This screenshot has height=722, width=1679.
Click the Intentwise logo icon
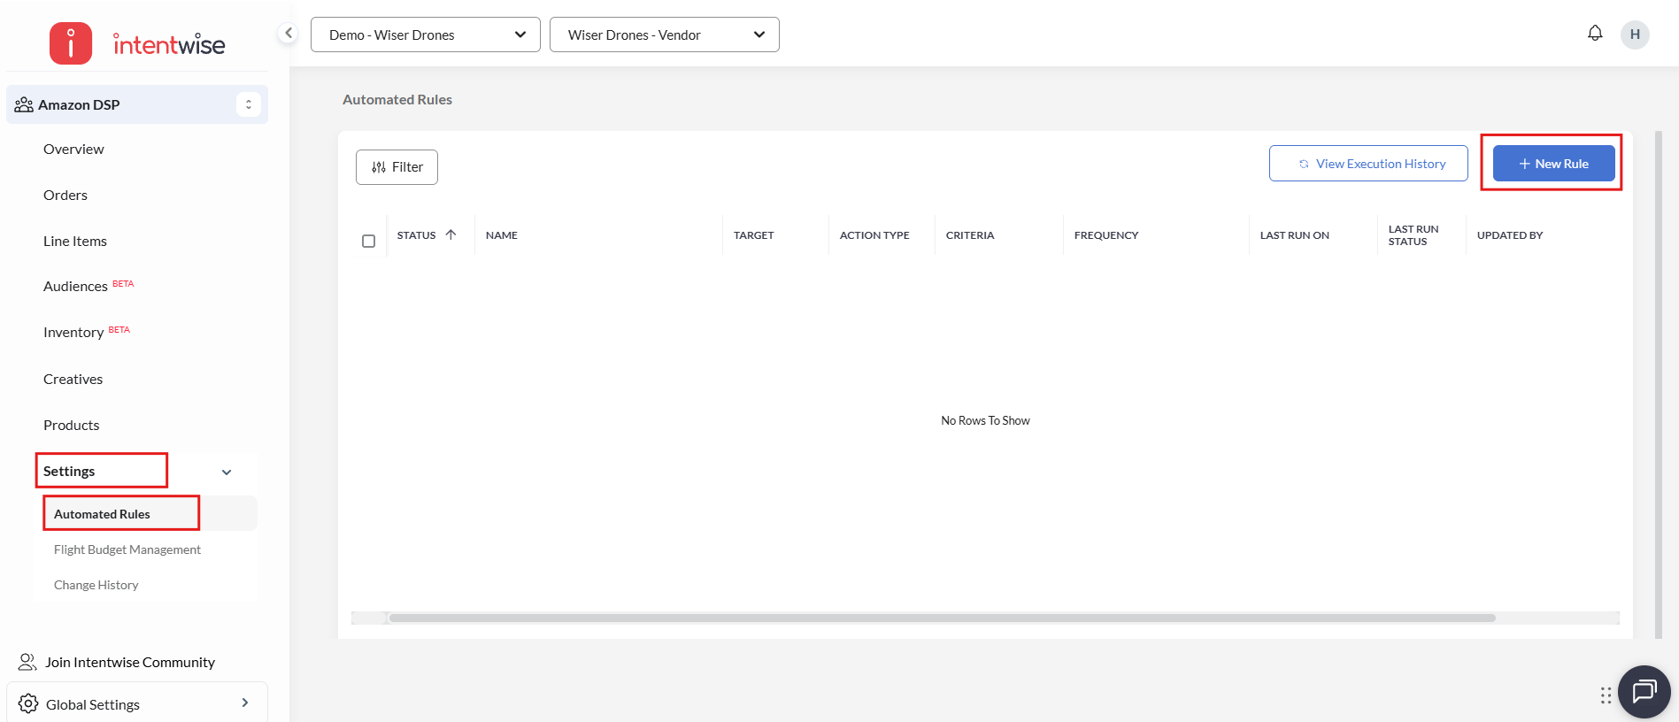[71, 43]
